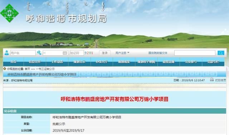Click the 首页 breadcrumb link
Screen dimensions: 229x135
click(28, 69)
